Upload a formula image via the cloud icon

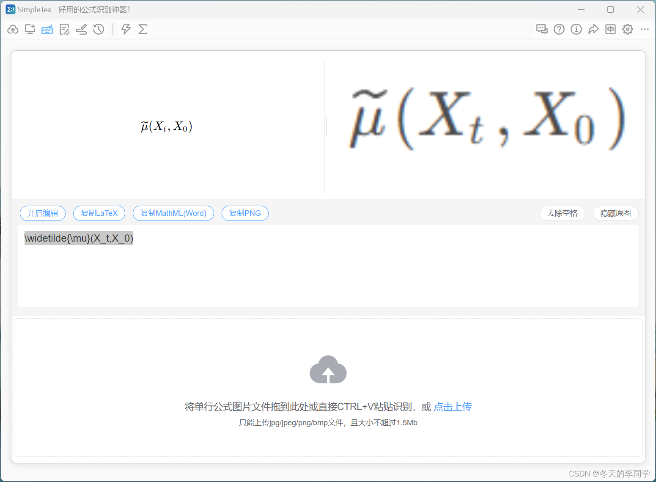[13, 29]
